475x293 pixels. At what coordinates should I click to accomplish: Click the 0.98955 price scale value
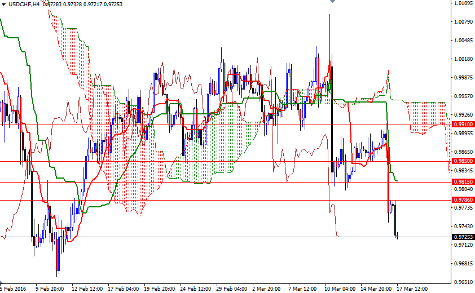(x=464, y=133)
